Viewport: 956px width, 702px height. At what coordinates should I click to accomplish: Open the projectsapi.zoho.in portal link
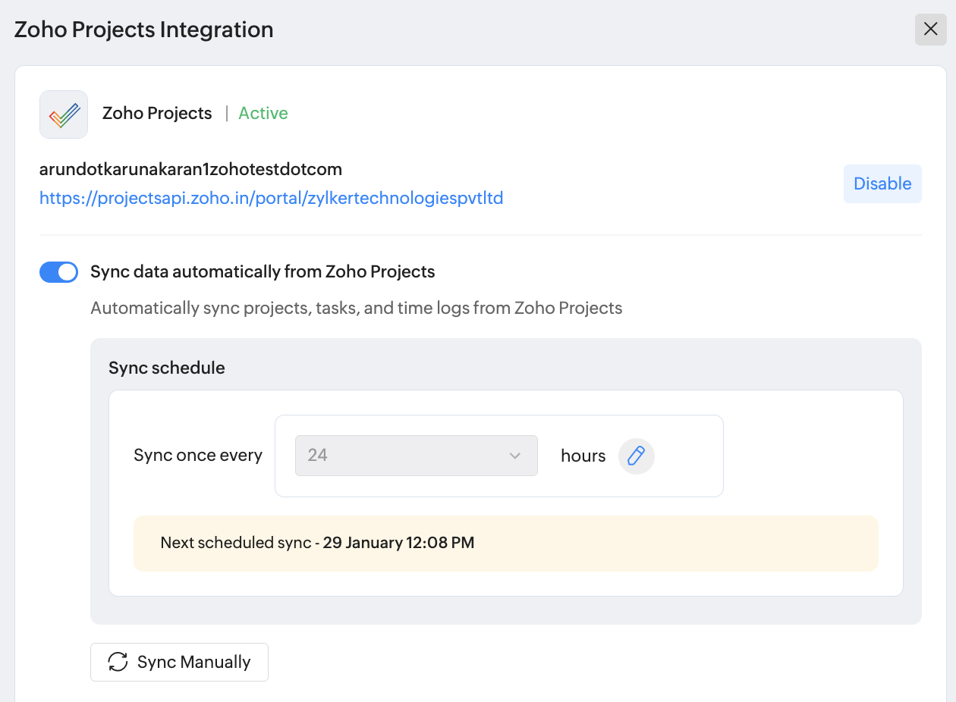(271, 198)
